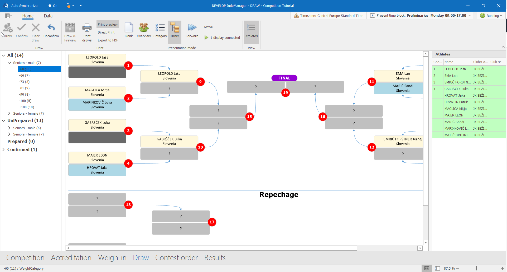Select LEOPOLD Jaša athlete row
The height and width of the screenshot is (272, 507).
(x=469, y=69)
